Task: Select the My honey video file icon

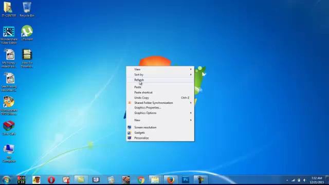Action: click(9, 59)
